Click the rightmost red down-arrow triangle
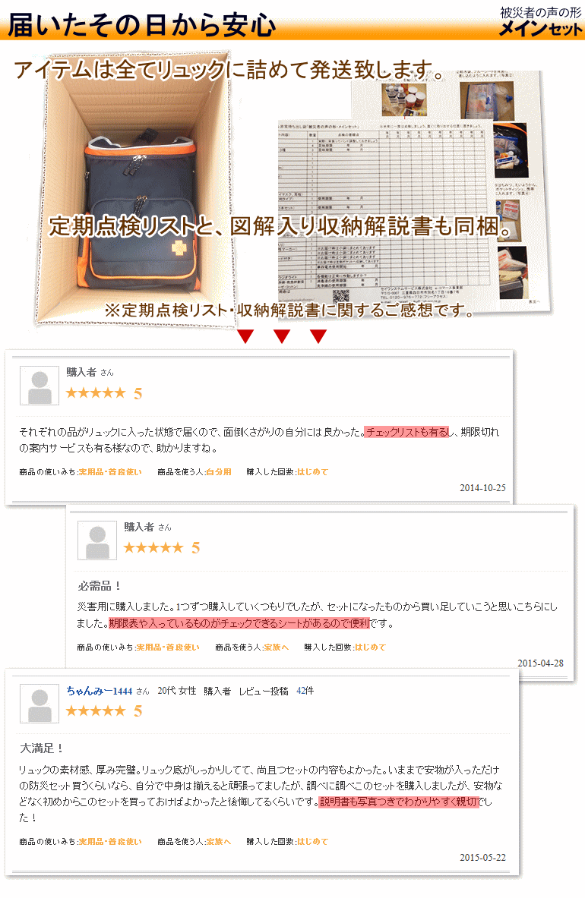The image size is (585, 898). coord(318,336)
